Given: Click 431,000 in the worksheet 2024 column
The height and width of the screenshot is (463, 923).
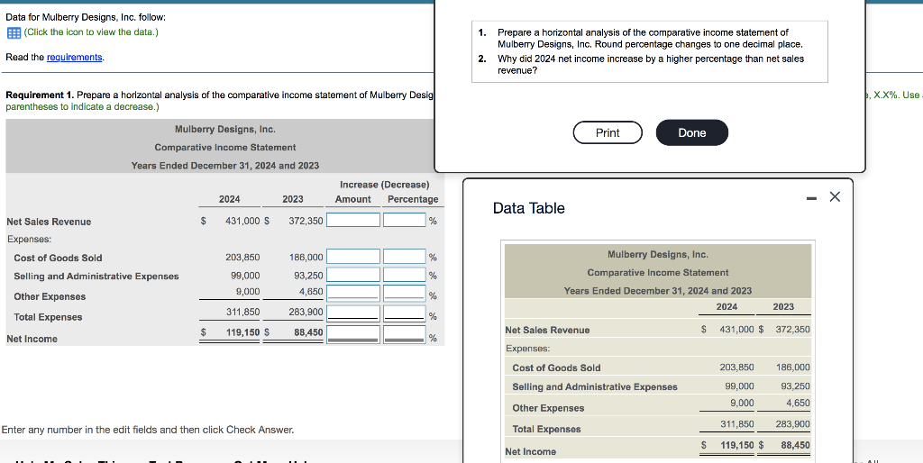Looking at the screenshot, I should [242, 221].
